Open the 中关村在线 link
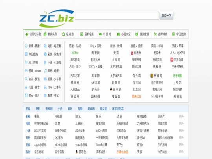Screen dimensions: 212x159 177,66
